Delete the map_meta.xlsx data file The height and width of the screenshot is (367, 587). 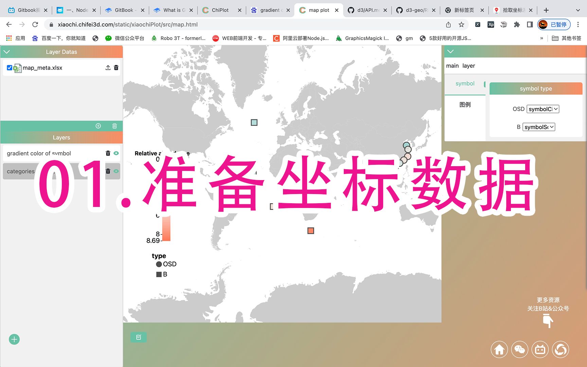pos(116,68)
